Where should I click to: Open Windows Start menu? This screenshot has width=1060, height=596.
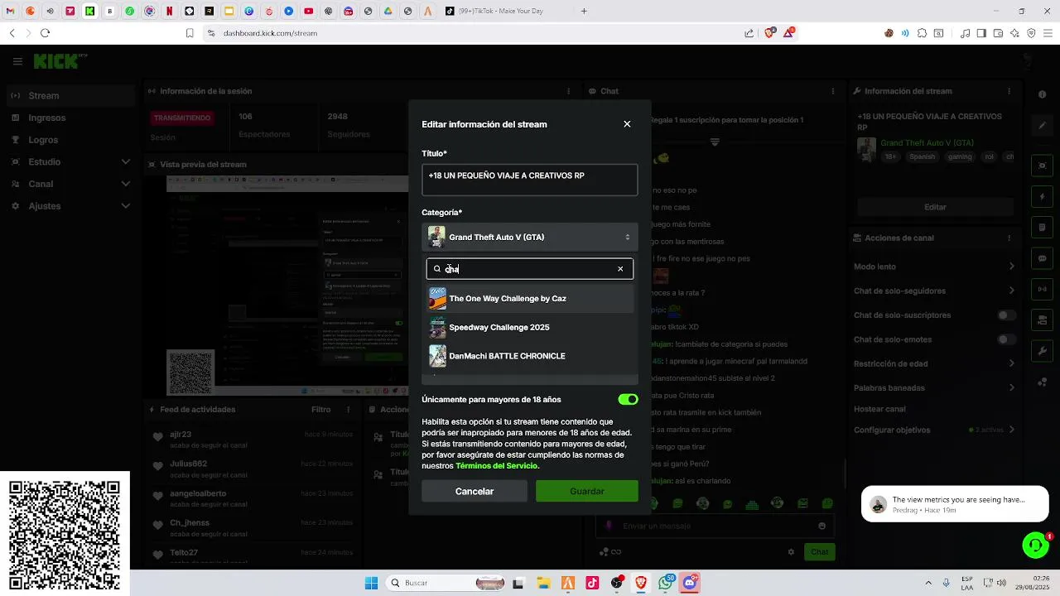coord(371,583)
